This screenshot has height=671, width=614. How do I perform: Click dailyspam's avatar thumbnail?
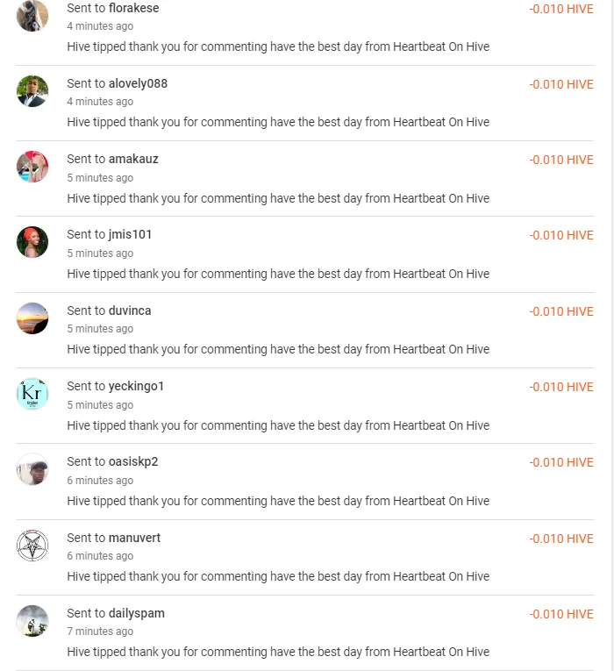(32, 621)
